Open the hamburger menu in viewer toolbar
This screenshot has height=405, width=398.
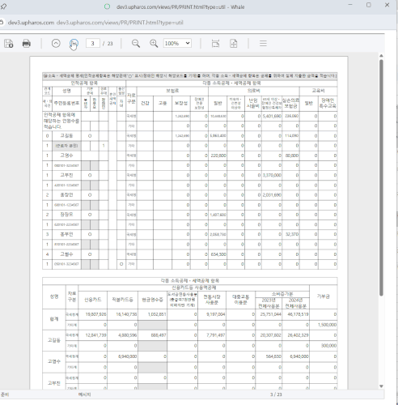click(x=263, y=44)
